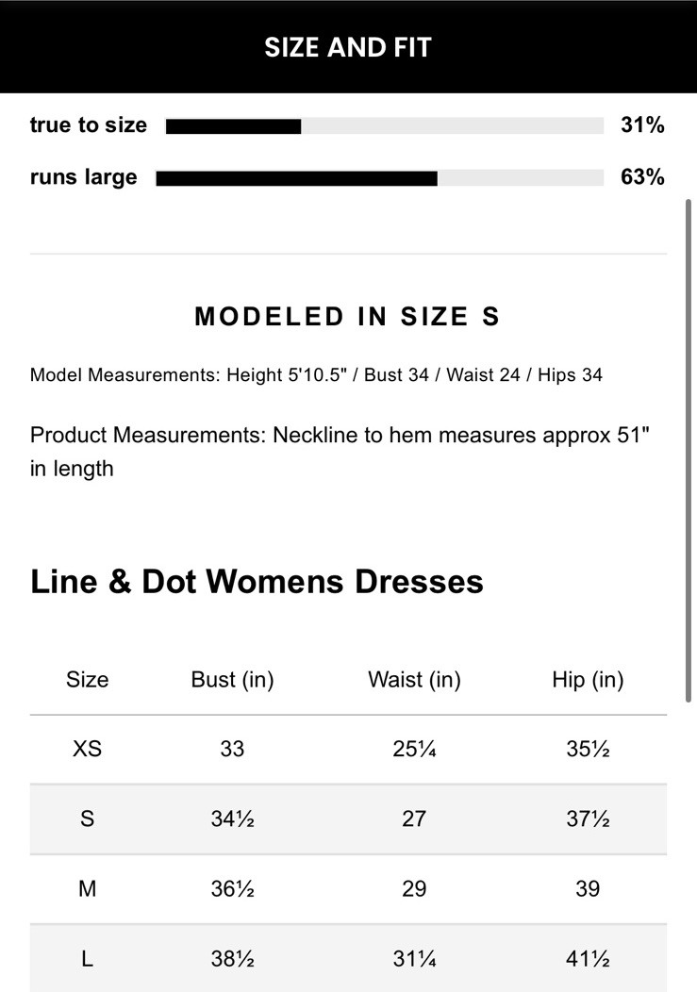Click the runs large rating bar
Viewport: 697px width, 992px height.
379,178
